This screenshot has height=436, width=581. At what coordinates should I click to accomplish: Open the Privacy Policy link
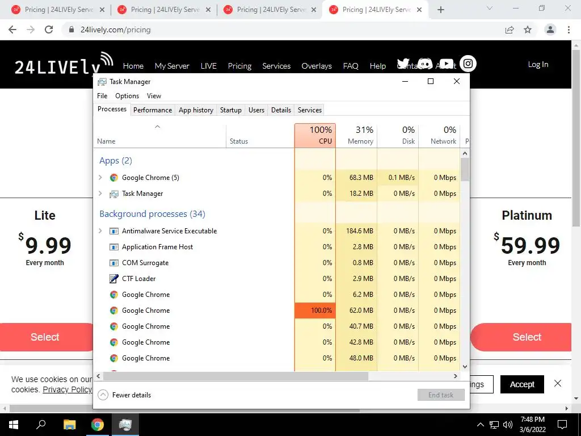68,389
